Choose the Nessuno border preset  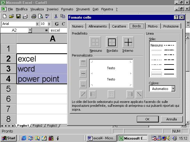95,42
